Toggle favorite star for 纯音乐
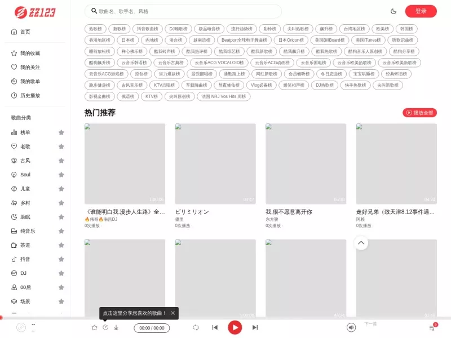The height and width of the screenshot is (338, 451). (61, 231)
